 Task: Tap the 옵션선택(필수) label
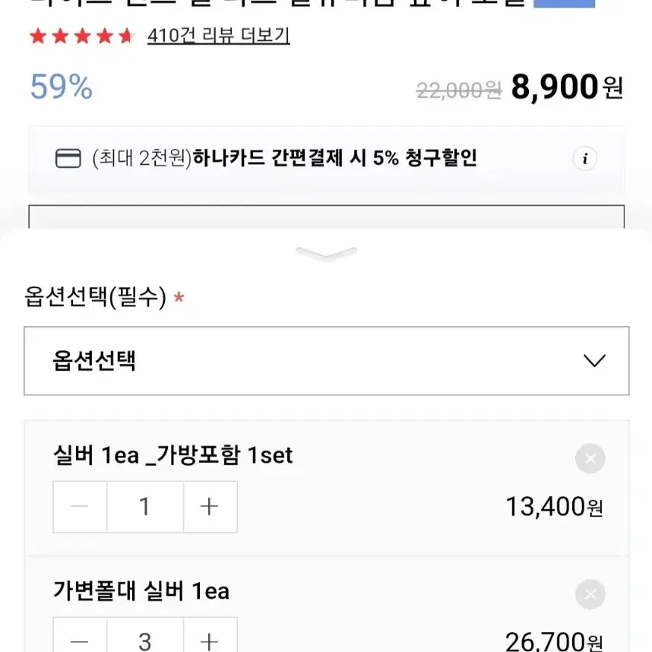[x=95, y=297]
